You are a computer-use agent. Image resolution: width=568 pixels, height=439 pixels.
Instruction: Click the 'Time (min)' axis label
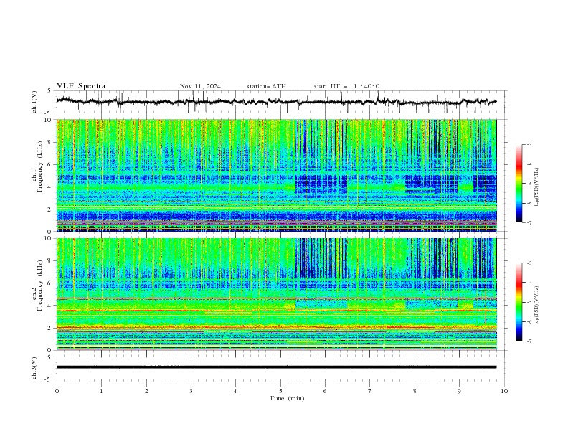pyautogui.click(x=287, y=398)
